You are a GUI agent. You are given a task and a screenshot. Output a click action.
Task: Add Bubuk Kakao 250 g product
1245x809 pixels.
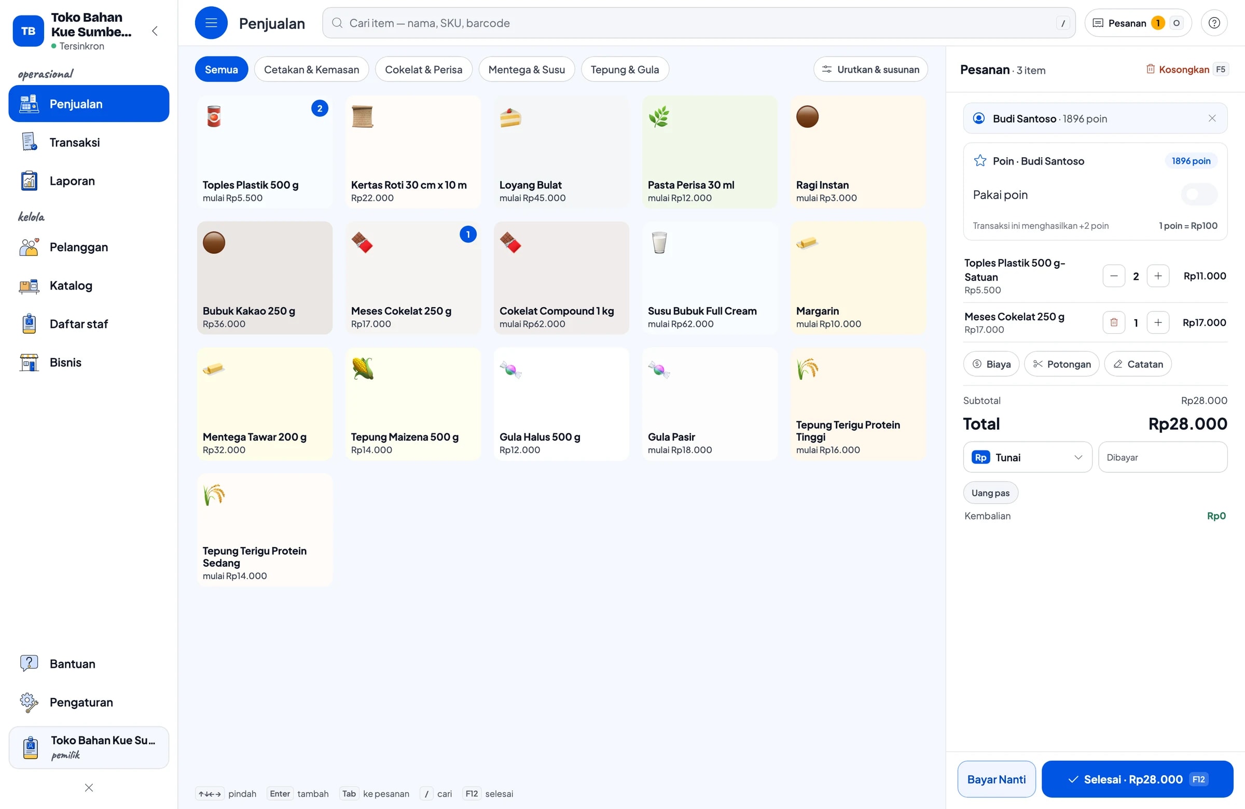265,278
